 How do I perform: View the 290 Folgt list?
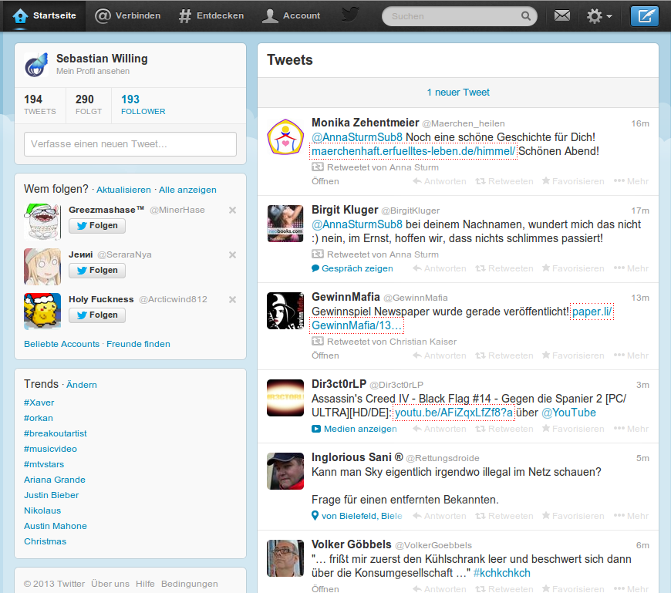click(x=89, y=105)
